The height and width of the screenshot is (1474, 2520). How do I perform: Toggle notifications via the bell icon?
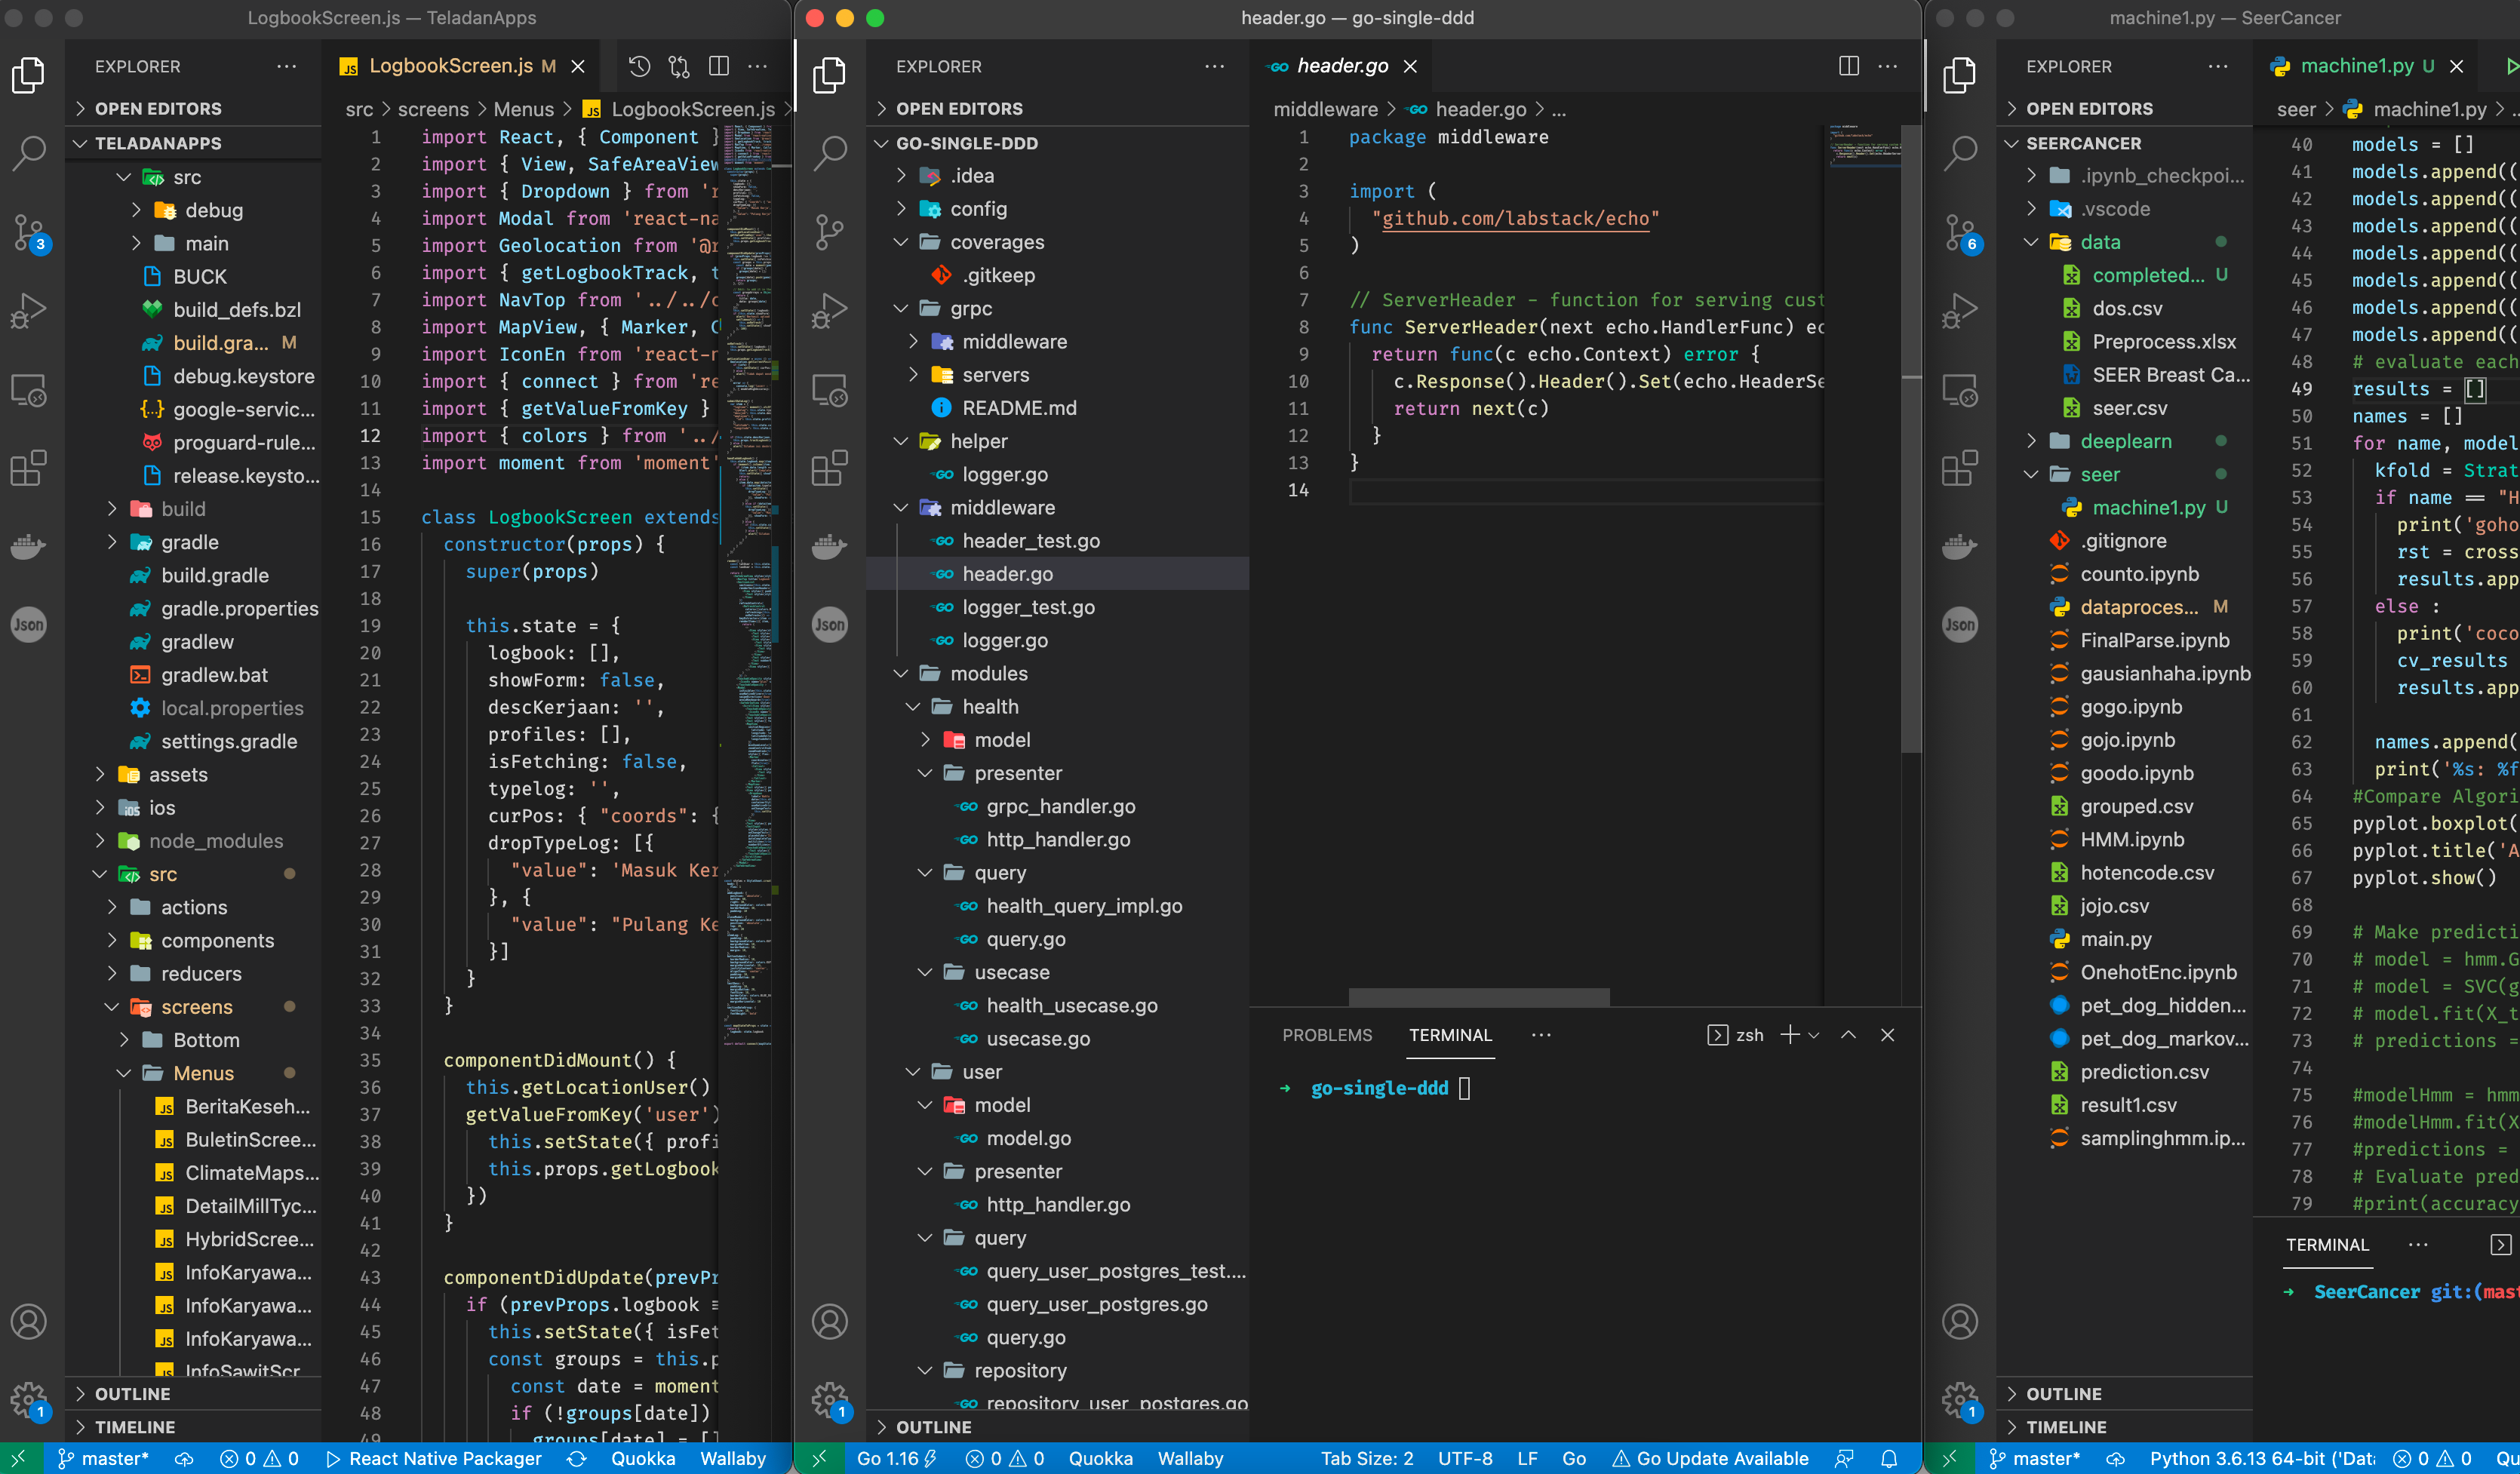tap(1890, 1459)
